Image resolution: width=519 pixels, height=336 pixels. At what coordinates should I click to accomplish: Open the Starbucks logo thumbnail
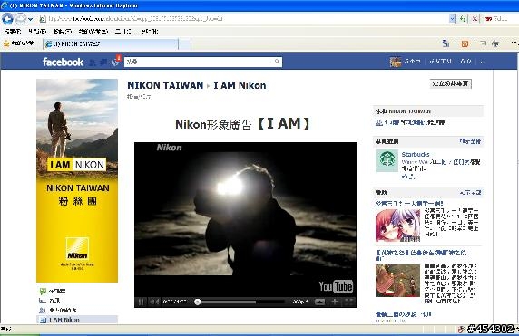click(387, 160)
